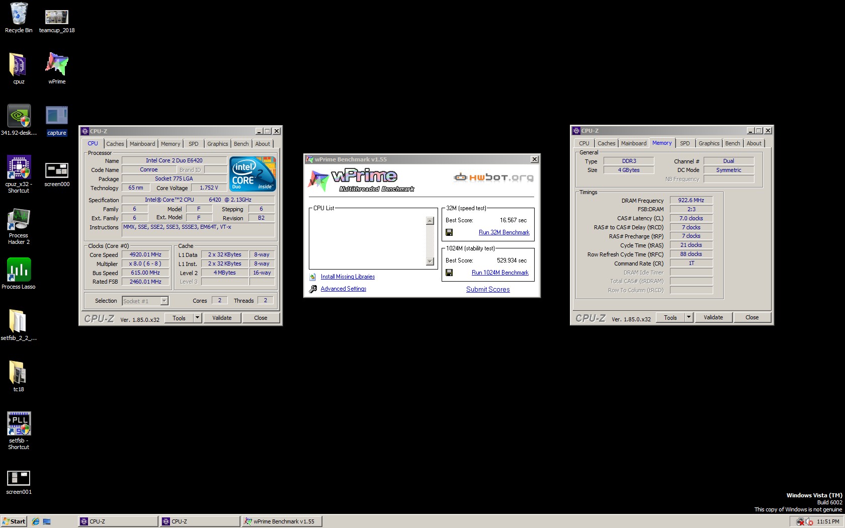The height and width of the screenshot is (528, 845).
Task: Launch the wPrime desktop icon
Action: click(x=57, y=65)
